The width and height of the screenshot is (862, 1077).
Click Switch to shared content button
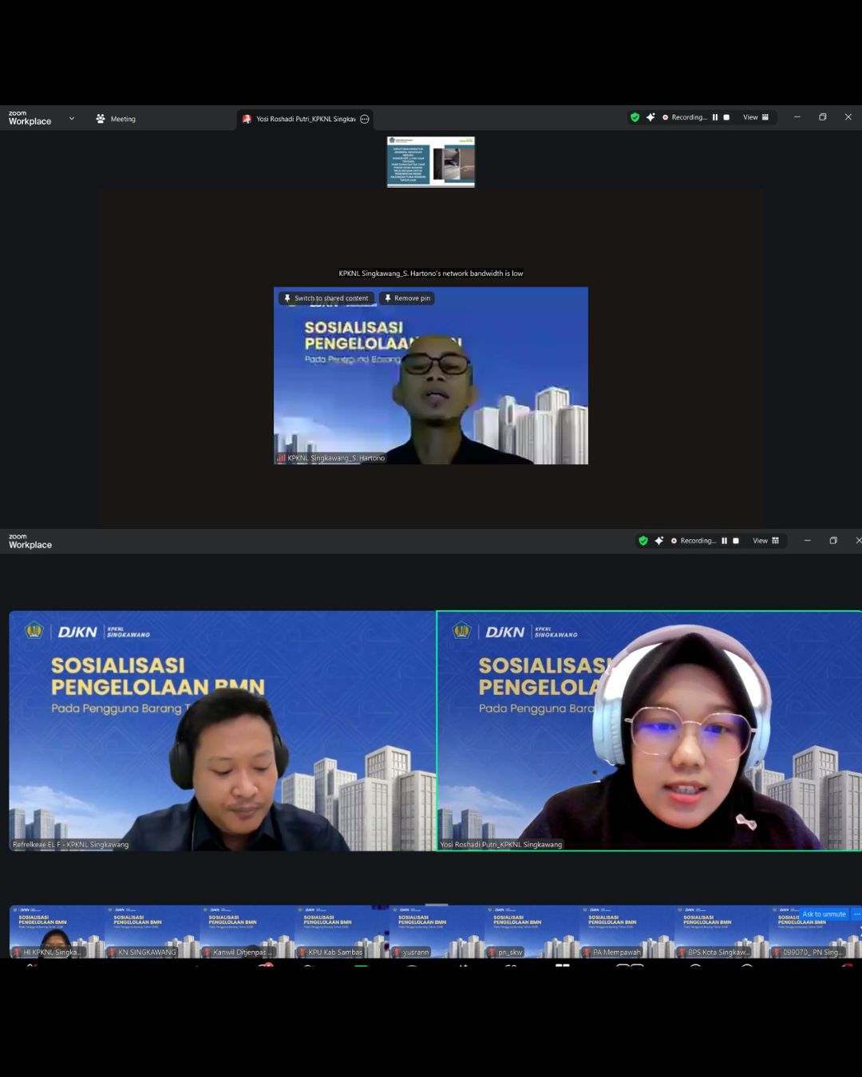click(x=326, y=298)
